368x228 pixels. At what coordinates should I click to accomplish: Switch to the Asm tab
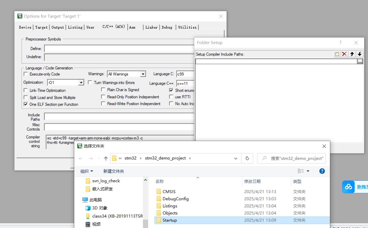132,27
